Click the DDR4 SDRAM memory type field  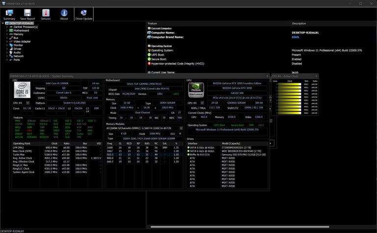point(167,103)
